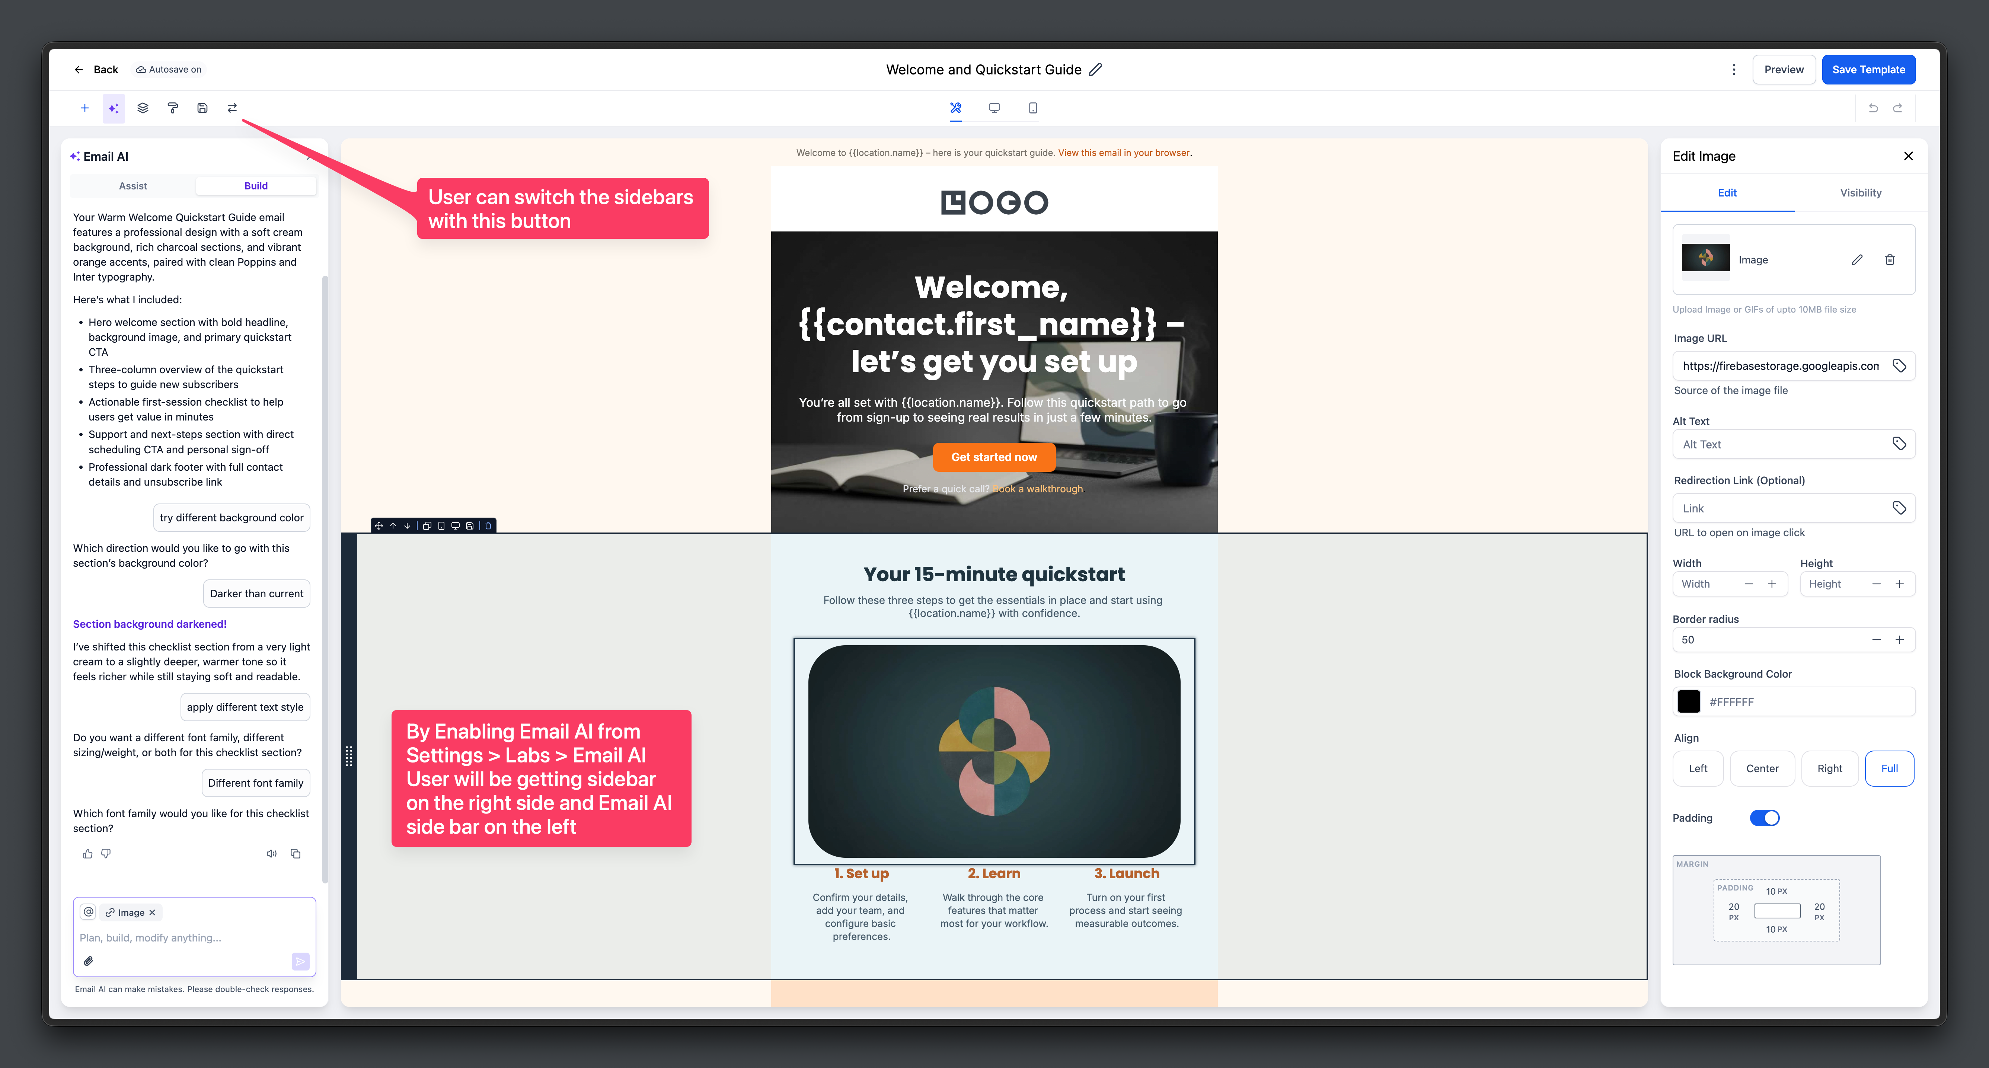
Task: Open the three-dot more options menu
Action: point(1734,70)
